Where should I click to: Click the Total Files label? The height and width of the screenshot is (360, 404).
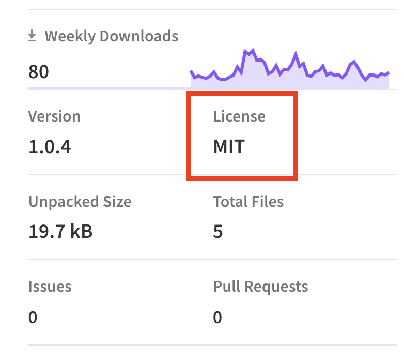[x=248, y=202]
